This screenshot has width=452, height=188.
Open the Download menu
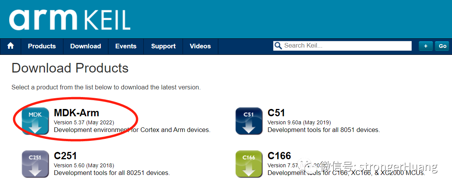click(x=86, y=46)
